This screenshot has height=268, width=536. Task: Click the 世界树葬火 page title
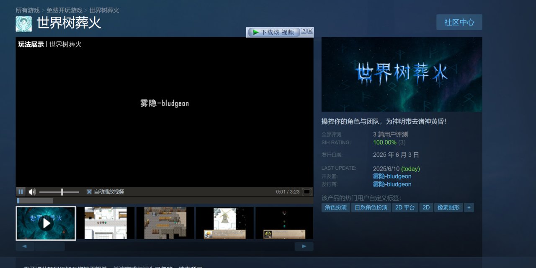[69, 23]
